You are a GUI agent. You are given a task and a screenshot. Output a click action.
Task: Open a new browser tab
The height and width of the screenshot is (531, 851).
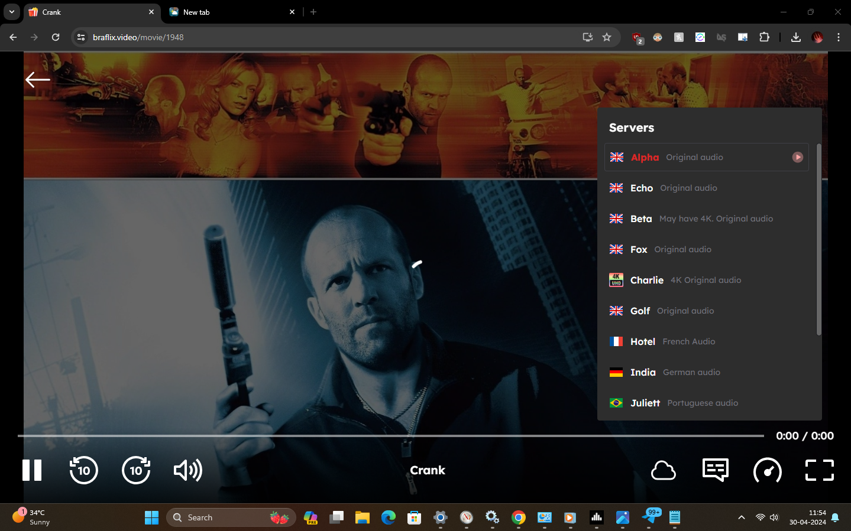313,12
